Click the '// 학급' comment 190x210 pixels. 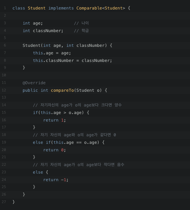coord(81,31)
